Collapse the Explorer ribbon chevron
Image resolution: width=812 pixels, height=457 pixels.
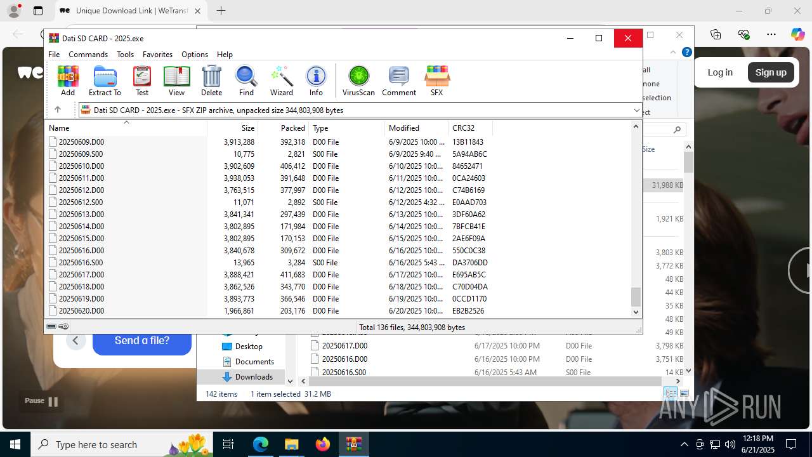click(x=673, y=53)
